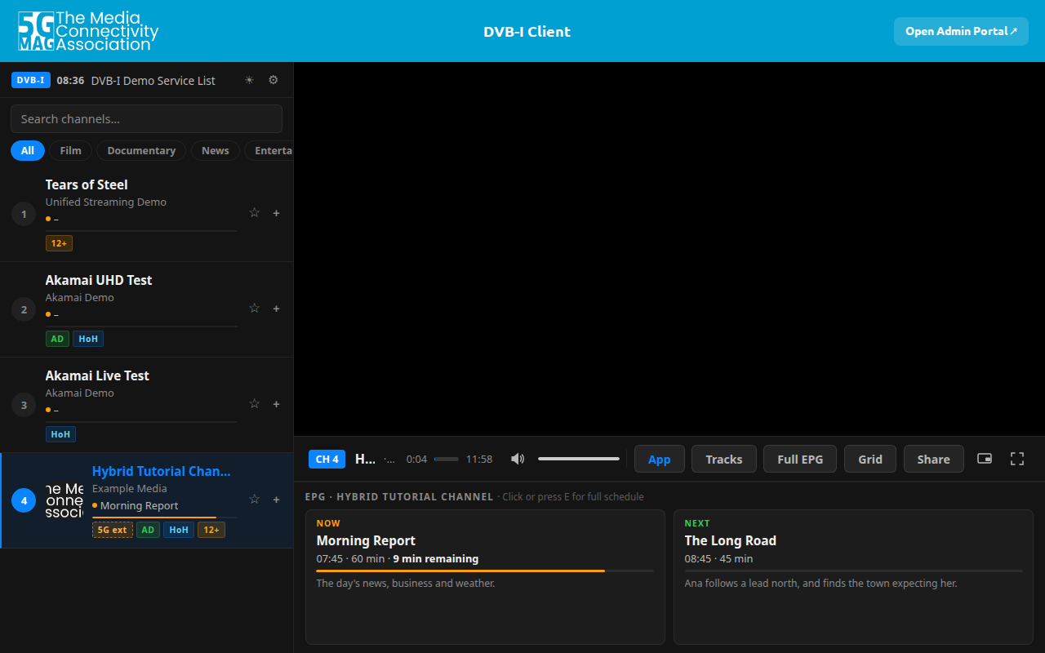Select the All category filter
Viewport: 1045px width, 653px height.
pos(28,150)
